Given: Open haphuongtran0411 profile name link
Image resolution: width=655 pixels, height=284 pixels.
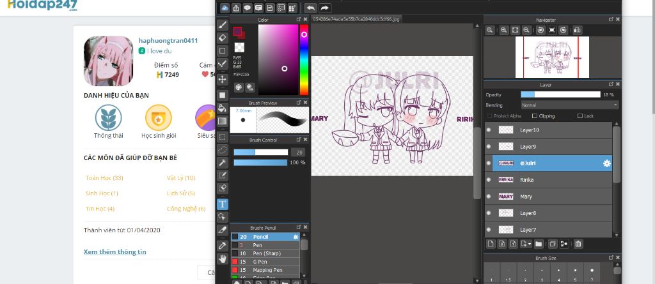Looking at the screenshot, I should tap(168, 40).
